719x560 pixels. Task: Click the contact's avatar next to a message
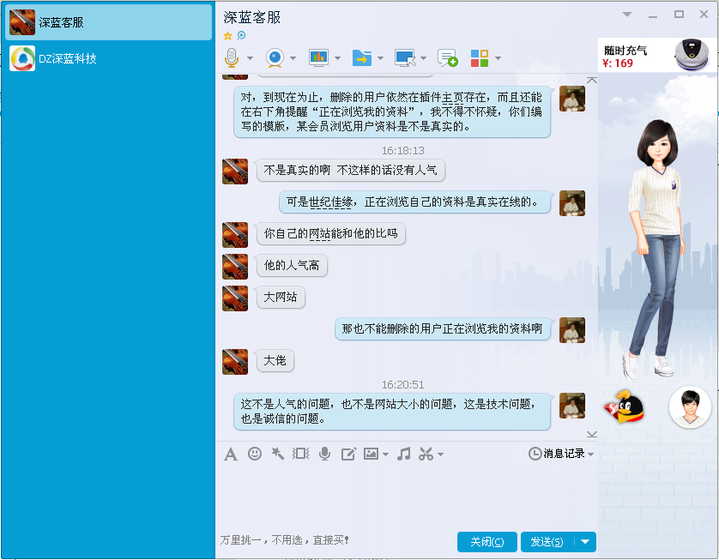click(235, 172)
